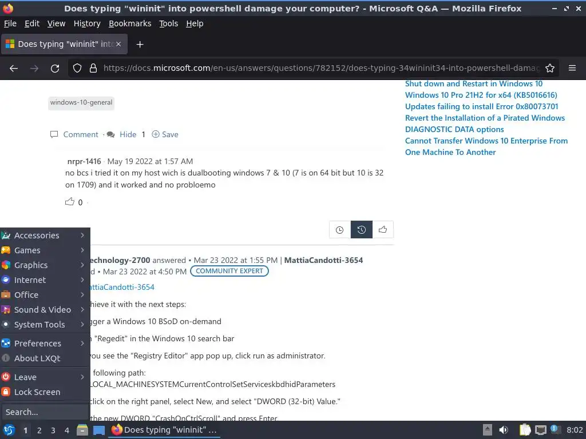The height and width of the screenshot is (439, 586).
Task: Close the 'Does typing wininit' tab
Action: pos(118,44)
